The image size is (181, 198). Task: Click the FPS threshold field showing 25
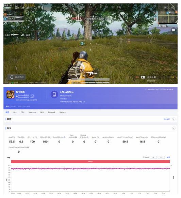161,157
